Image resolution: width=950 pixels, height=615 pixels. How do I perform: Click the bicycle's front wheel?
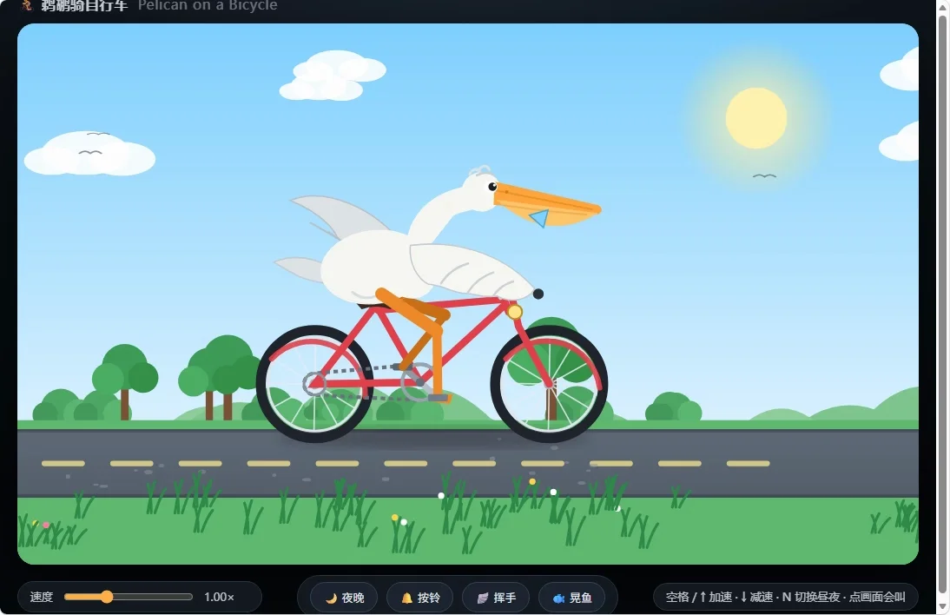[x=550, y=384]
